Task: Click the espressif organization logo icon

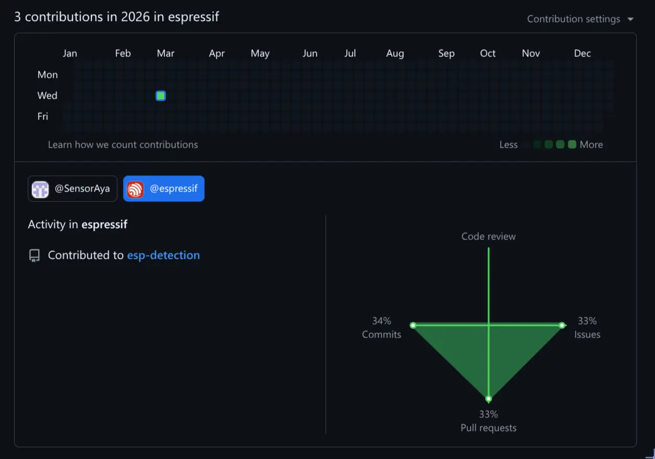Action: tap(135, 189)
